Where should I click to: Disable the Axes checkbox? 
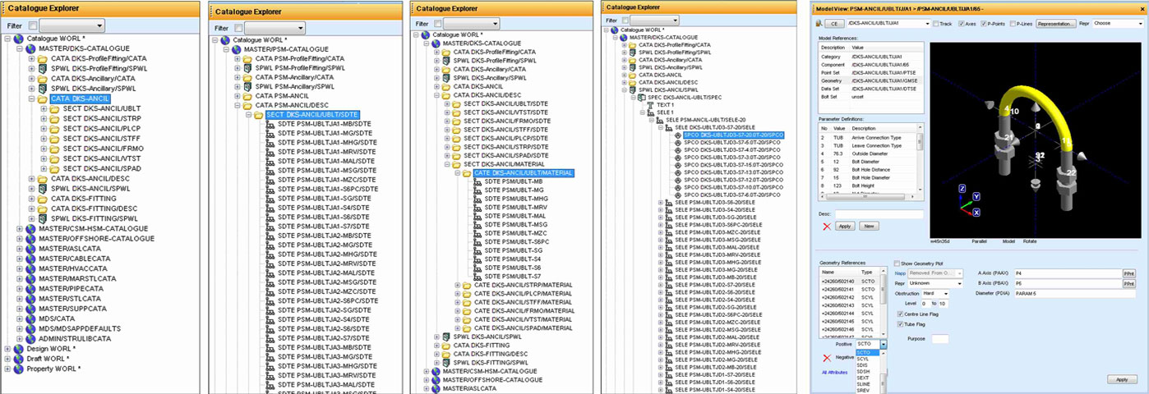(961, 24)
